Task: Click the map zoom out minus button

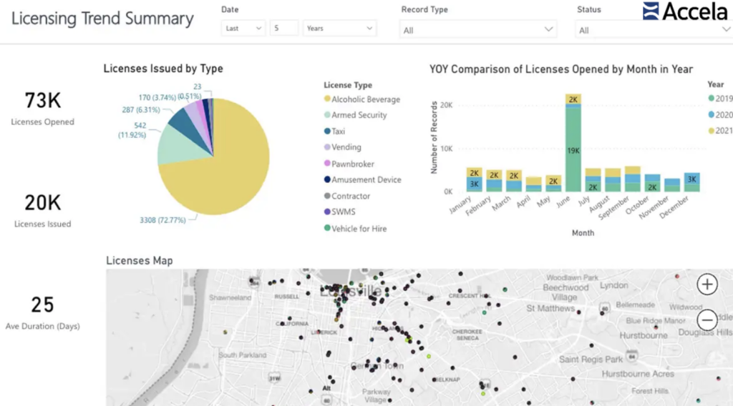Action: point(707,320)
